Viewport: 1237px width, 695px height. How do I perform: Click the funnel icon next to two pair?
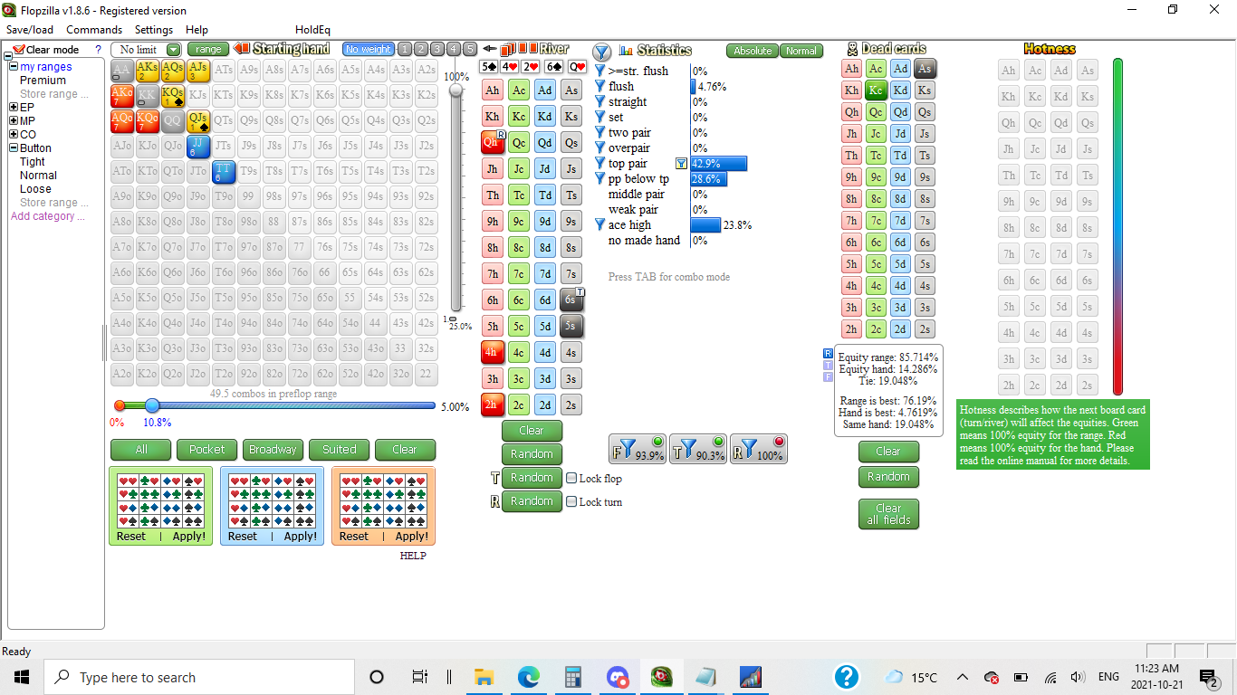[600, 133]
